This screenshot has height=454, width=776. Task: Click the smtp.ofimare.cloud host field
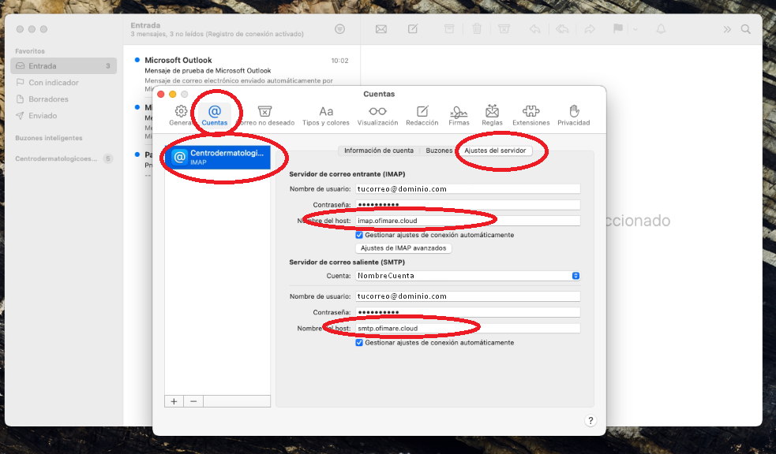click(x=467, y=329)
